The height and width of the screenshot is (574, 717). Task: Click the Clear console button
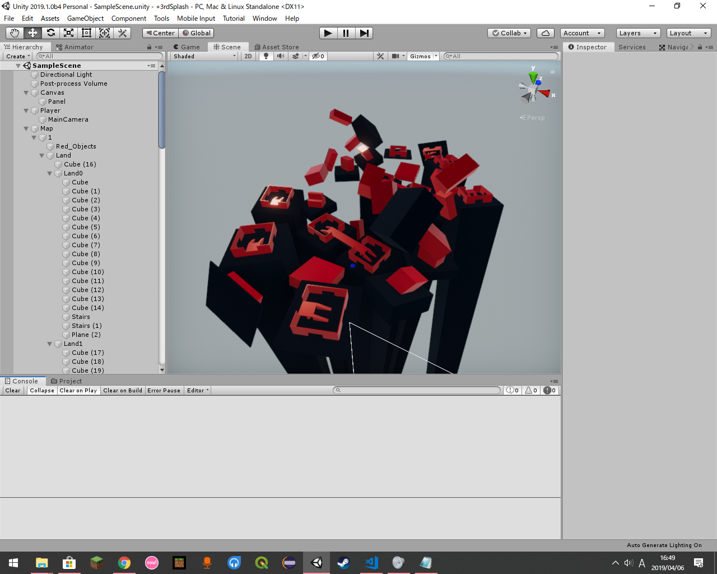click(x=13, y=391)
